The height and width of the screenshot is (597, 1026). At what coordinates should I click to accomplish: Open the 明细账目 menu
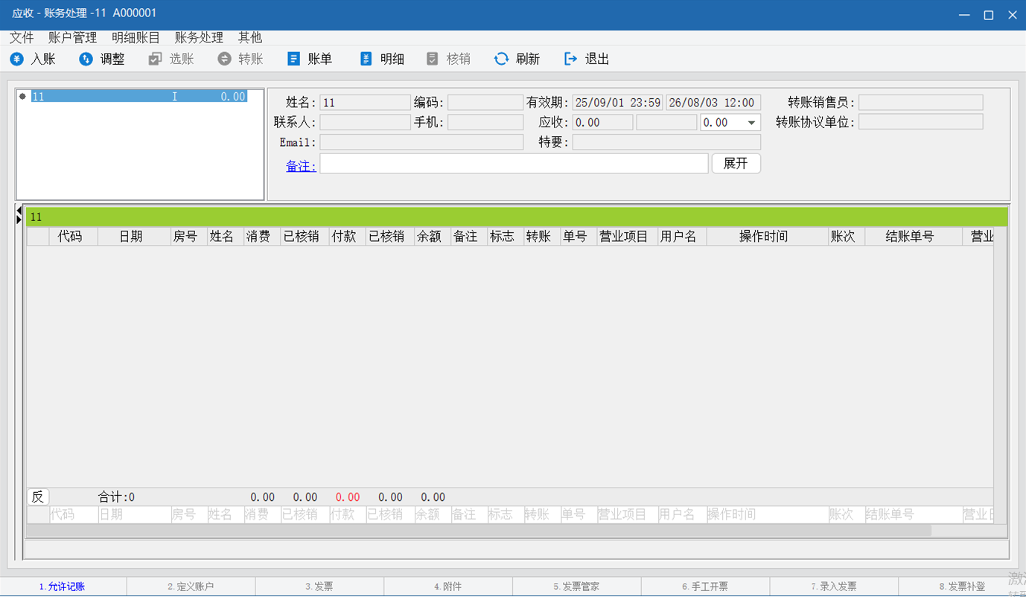click(x=136, y=37)
